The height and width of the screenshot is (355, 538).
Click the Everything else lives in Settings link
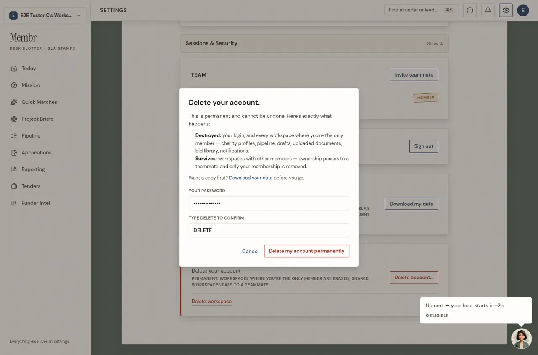pos(42,342)
